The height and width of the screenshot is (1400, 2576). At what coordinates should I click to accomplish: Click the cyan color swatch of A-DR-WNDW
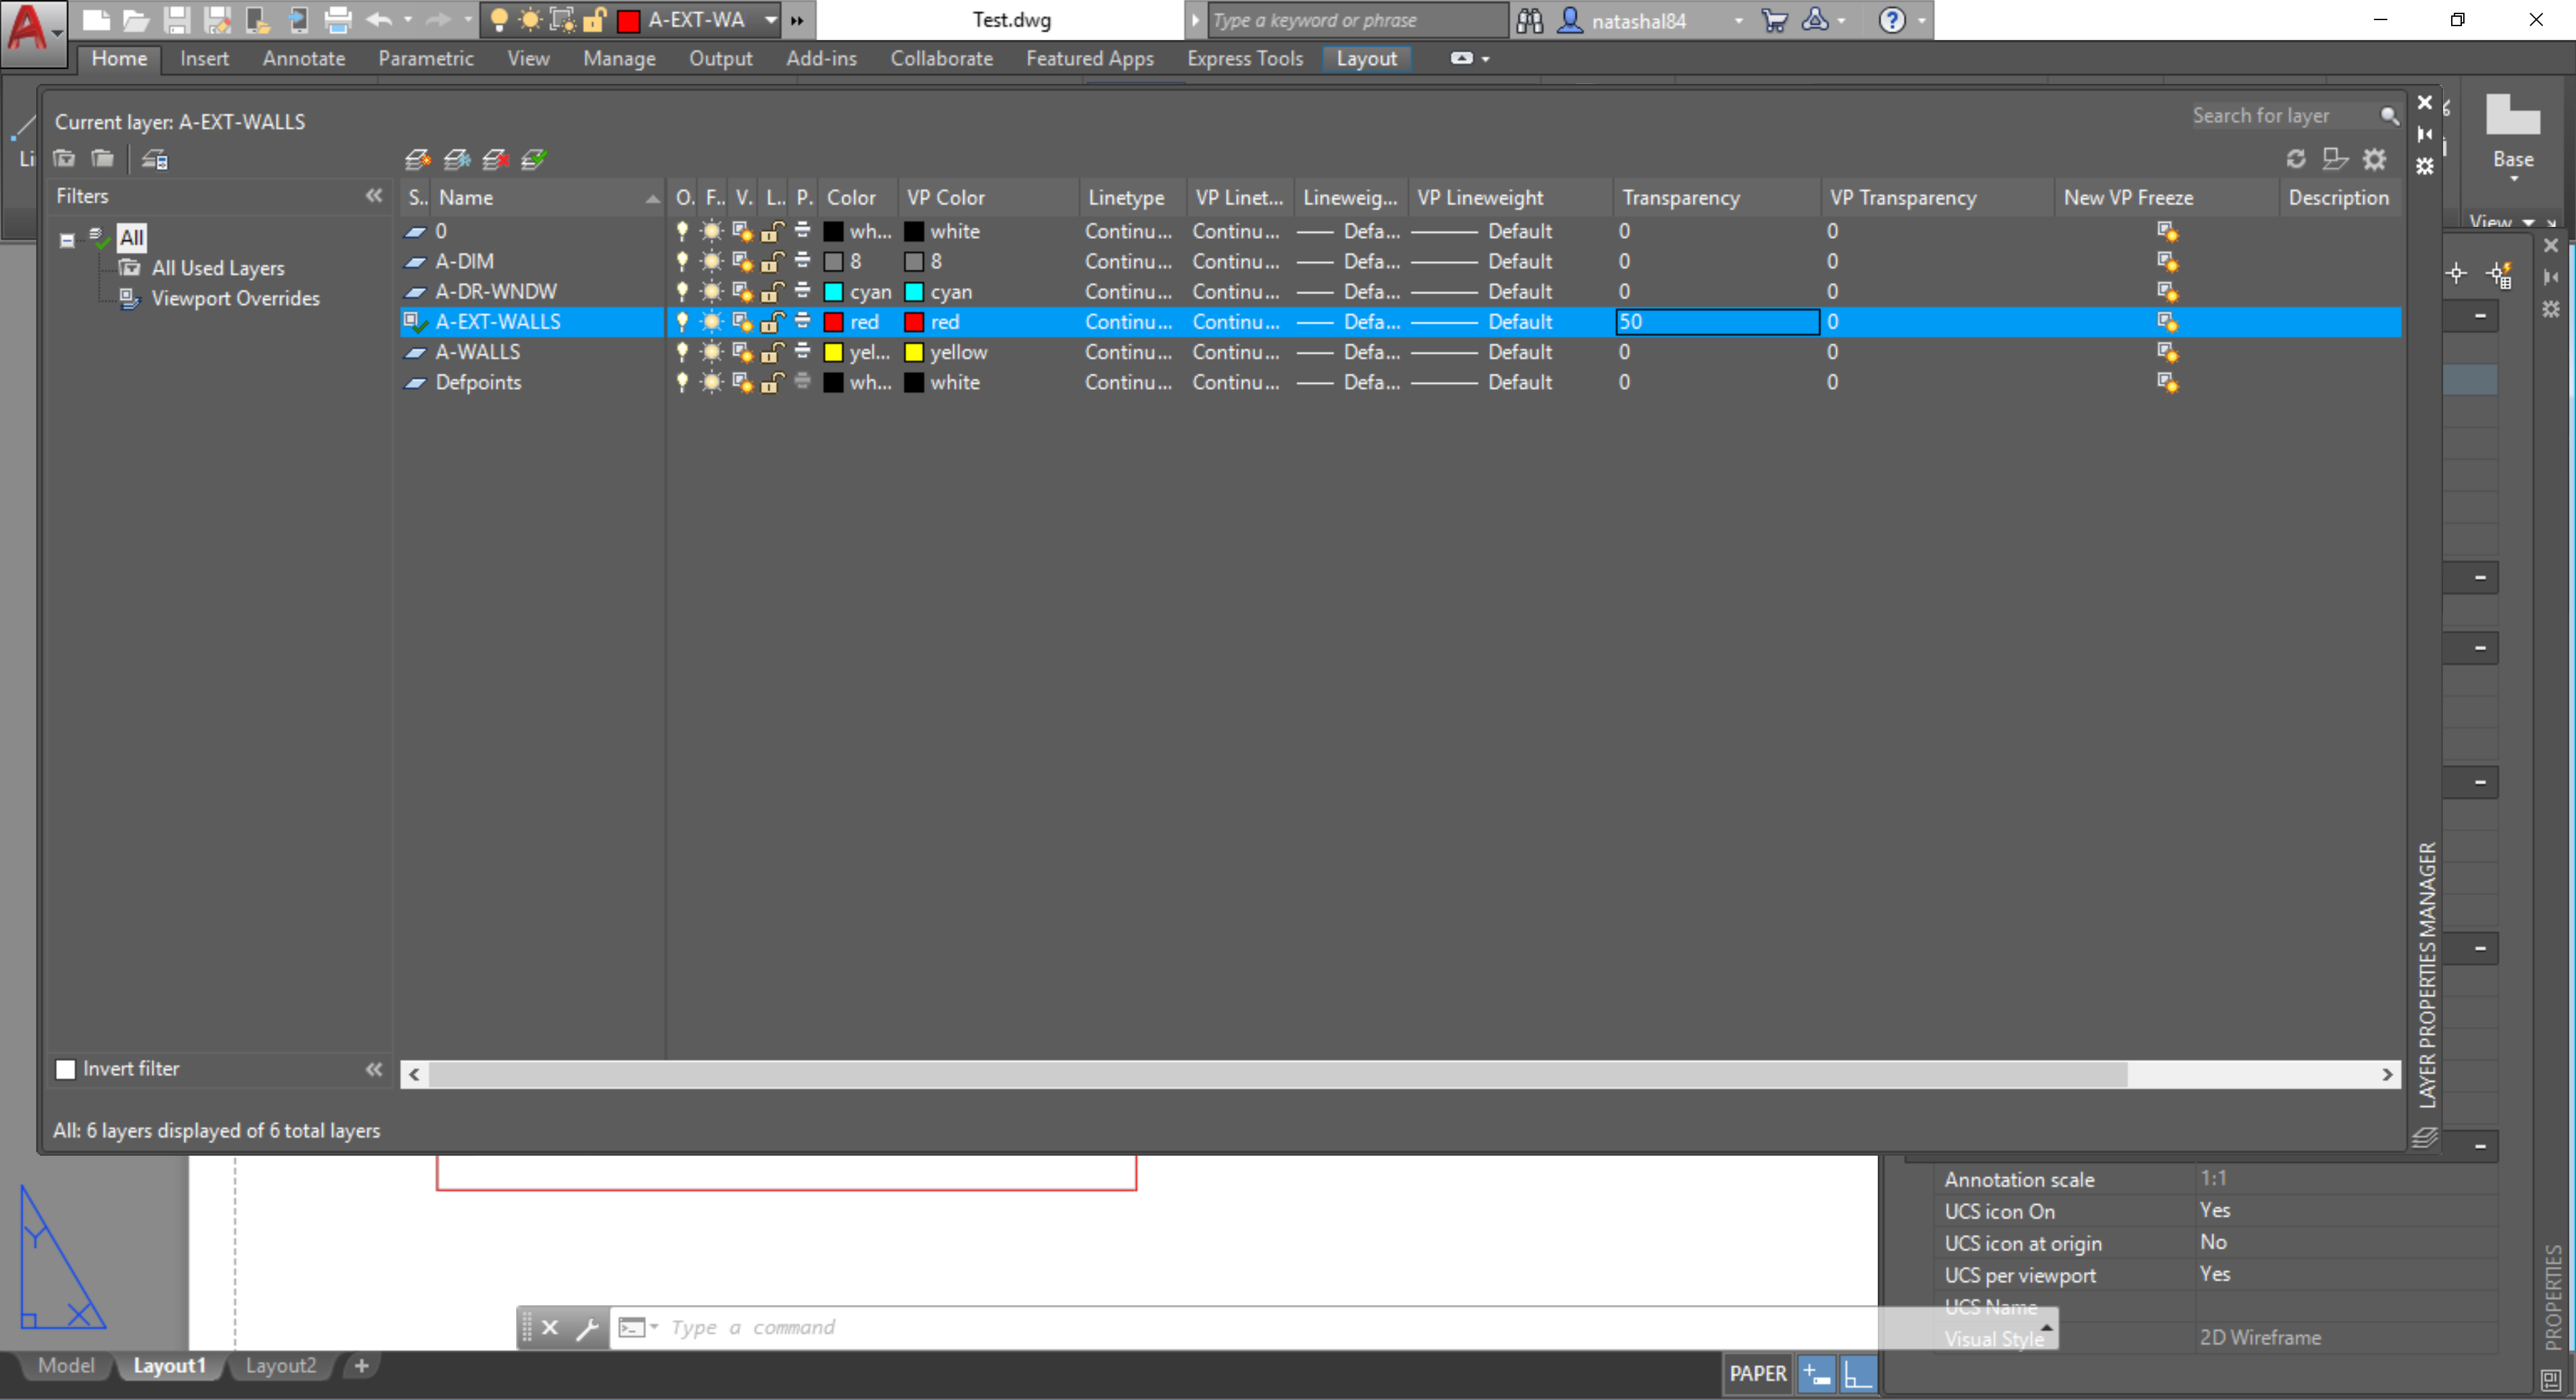point(833,292)
